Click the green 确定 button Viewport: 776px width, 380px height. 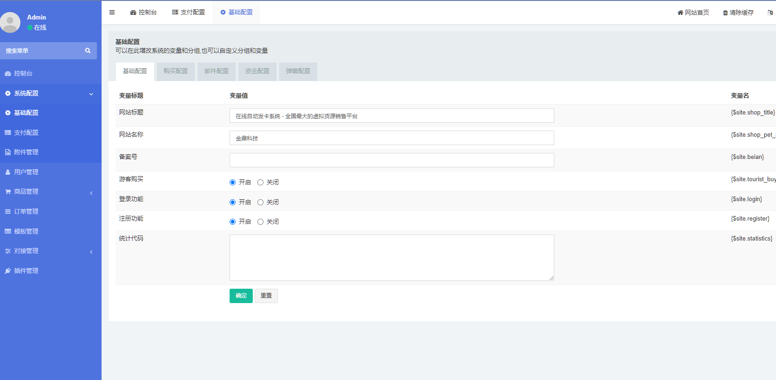tap(241, 296)
